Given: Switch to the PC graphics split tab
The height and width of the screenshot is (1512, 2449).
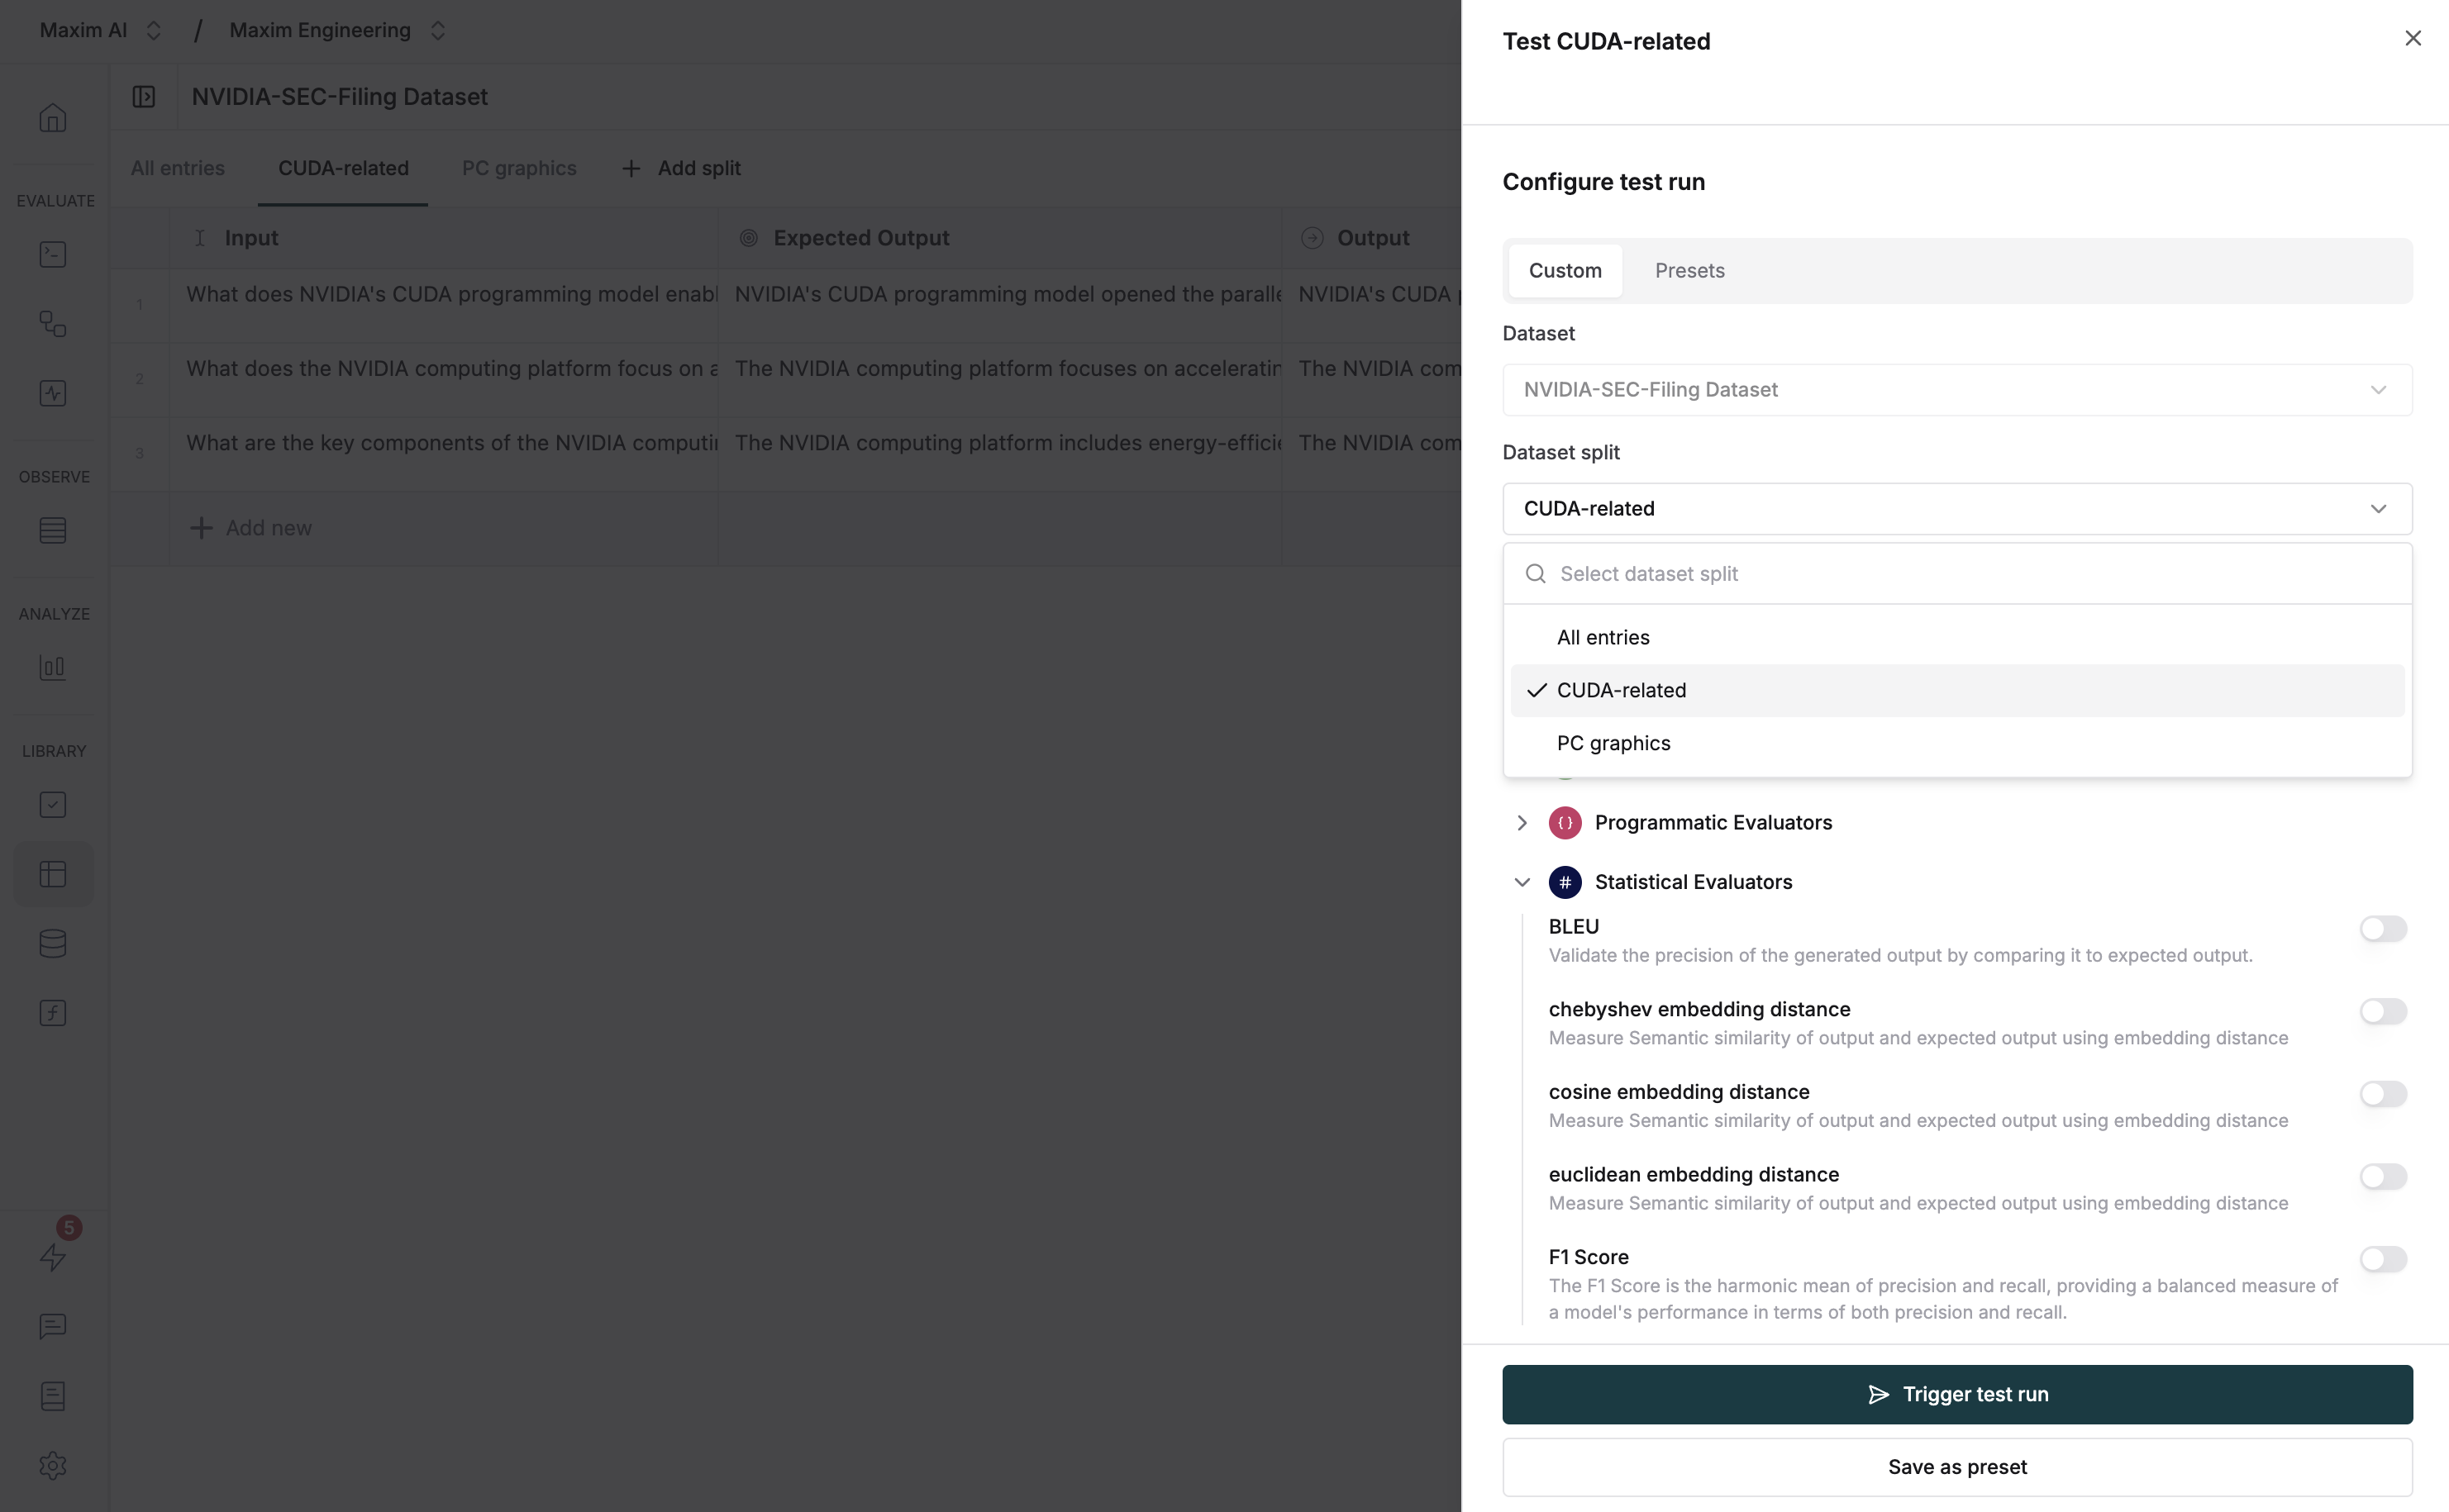Looking at the screenshot, I should (x=518, y=168).
